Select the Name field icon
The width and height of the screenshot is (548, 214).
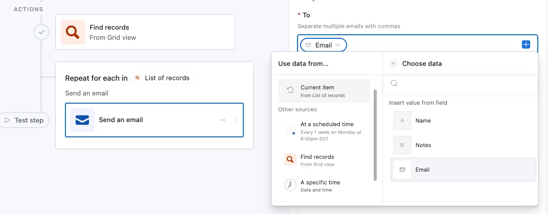(x=402, y=121)
